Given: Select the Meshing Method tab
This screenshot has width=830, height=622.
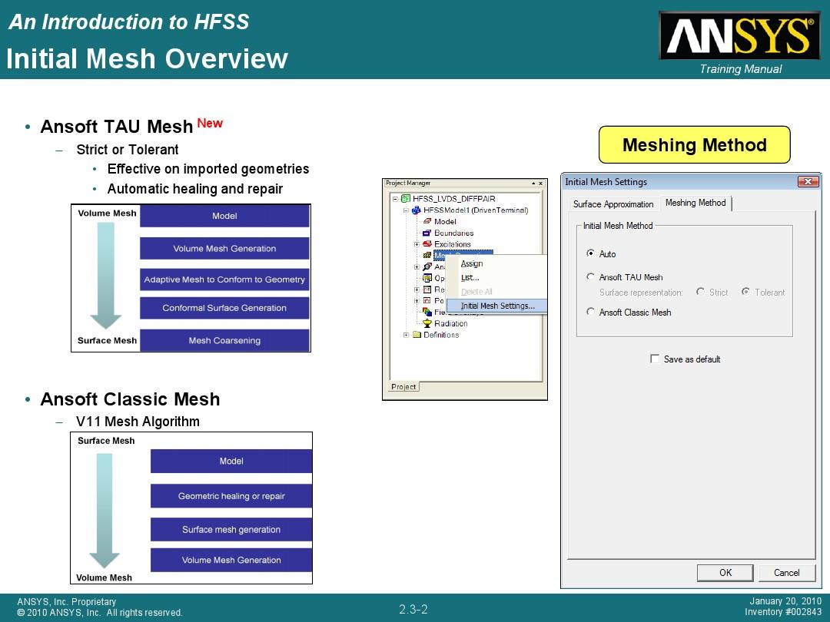Looking at the screenshot, I should pyautogui.click(x=696, y=203).
